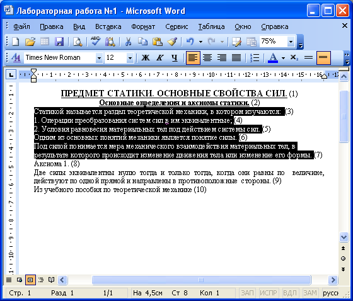Open the Справка menu
353x301 pixels.
tap(275, 26)
